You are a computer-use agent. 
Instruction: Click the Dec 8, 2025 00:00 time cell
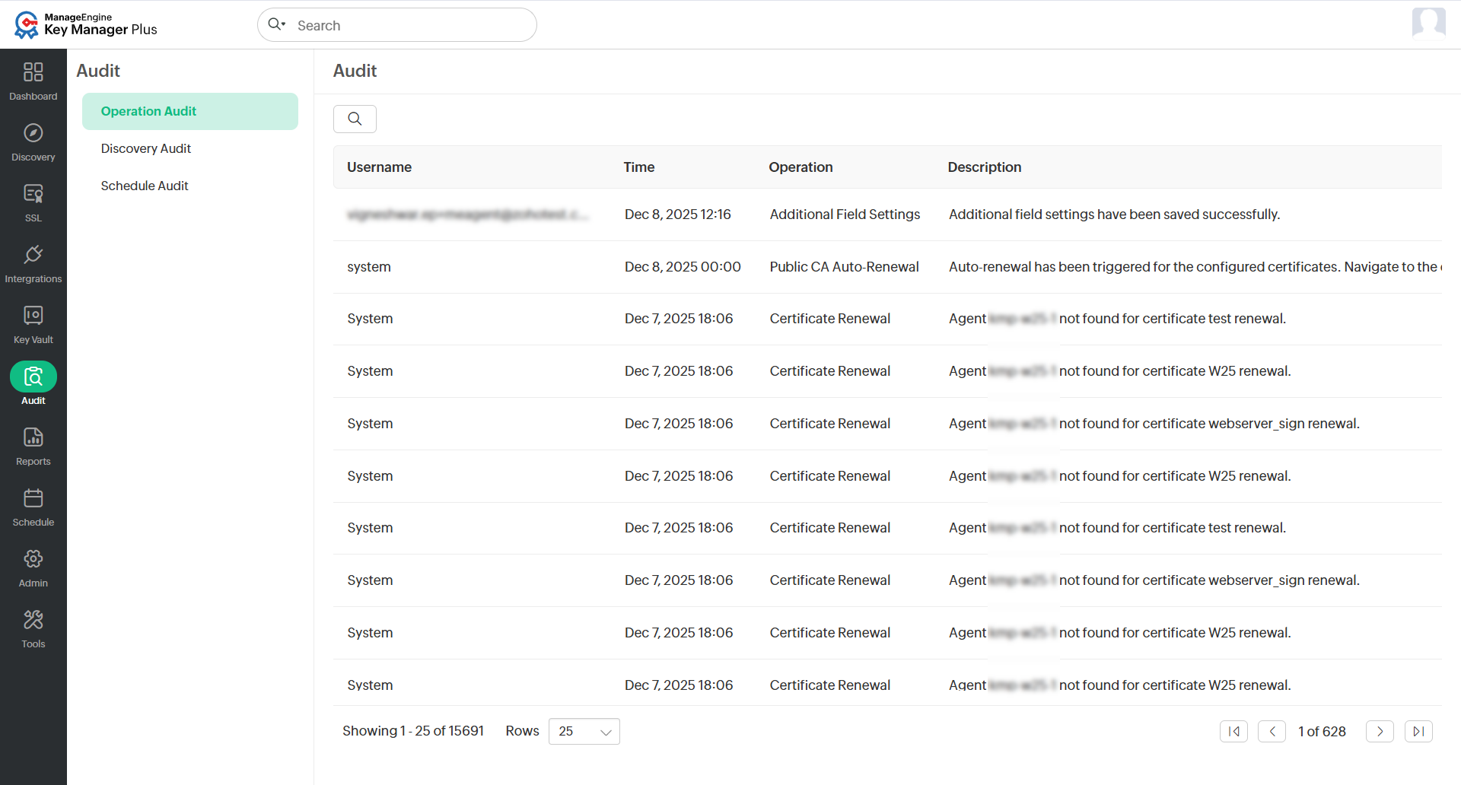(683, 267)
